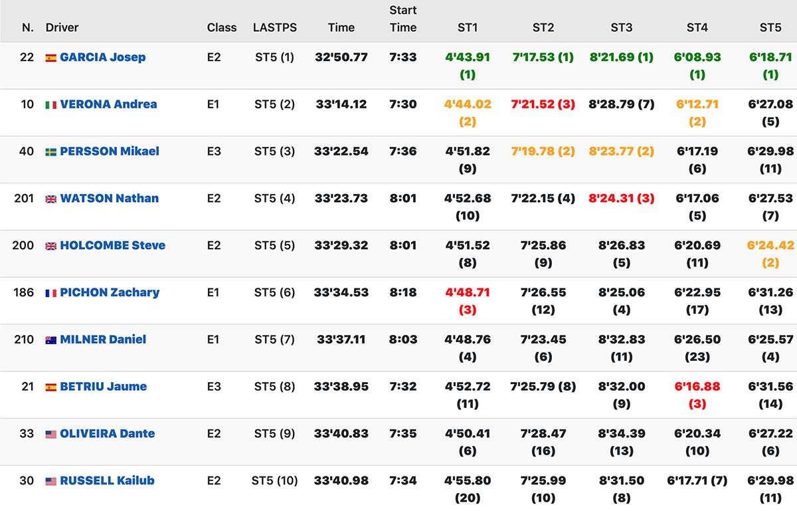Open HOLCOMBE Steve driver link
Screen dimensions: 797x511
click(x=113, y=246)
